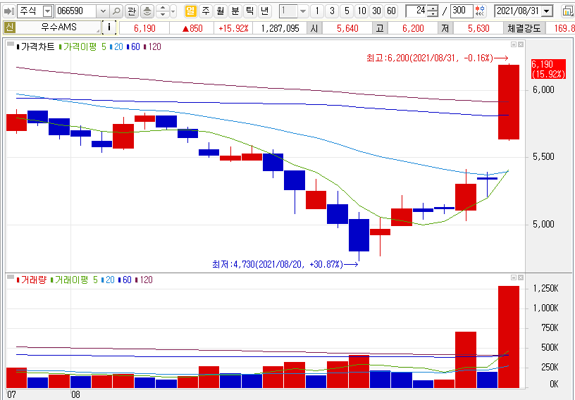Open the date picker dropdown for 2021/08/31
Image resolution: width=575 pixels, height=400 pixels.
pyautogui.click(x=547, y=11)
